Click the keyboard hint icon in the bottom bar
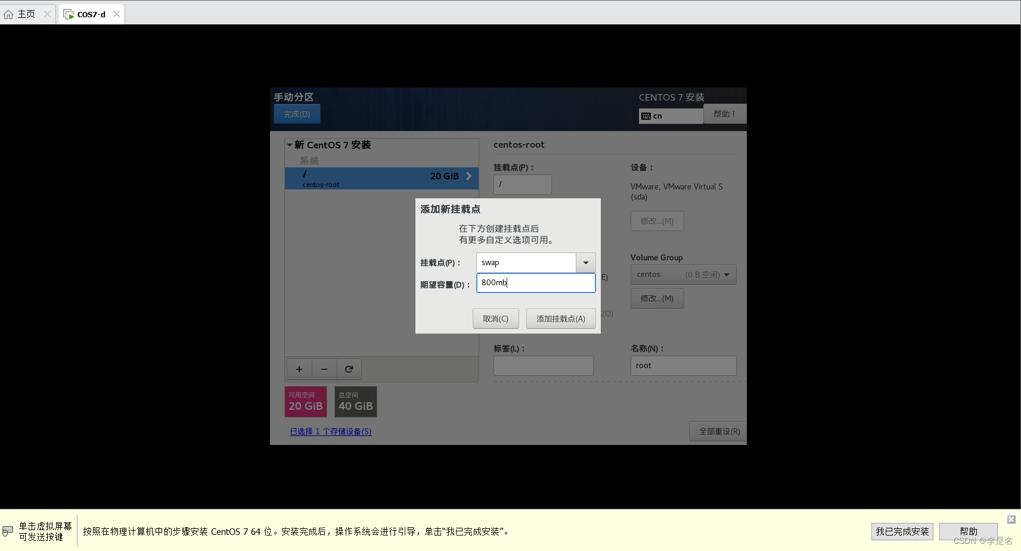This screenshot has width=1021, height=551. pyautogui.click(x=8, y=531)
